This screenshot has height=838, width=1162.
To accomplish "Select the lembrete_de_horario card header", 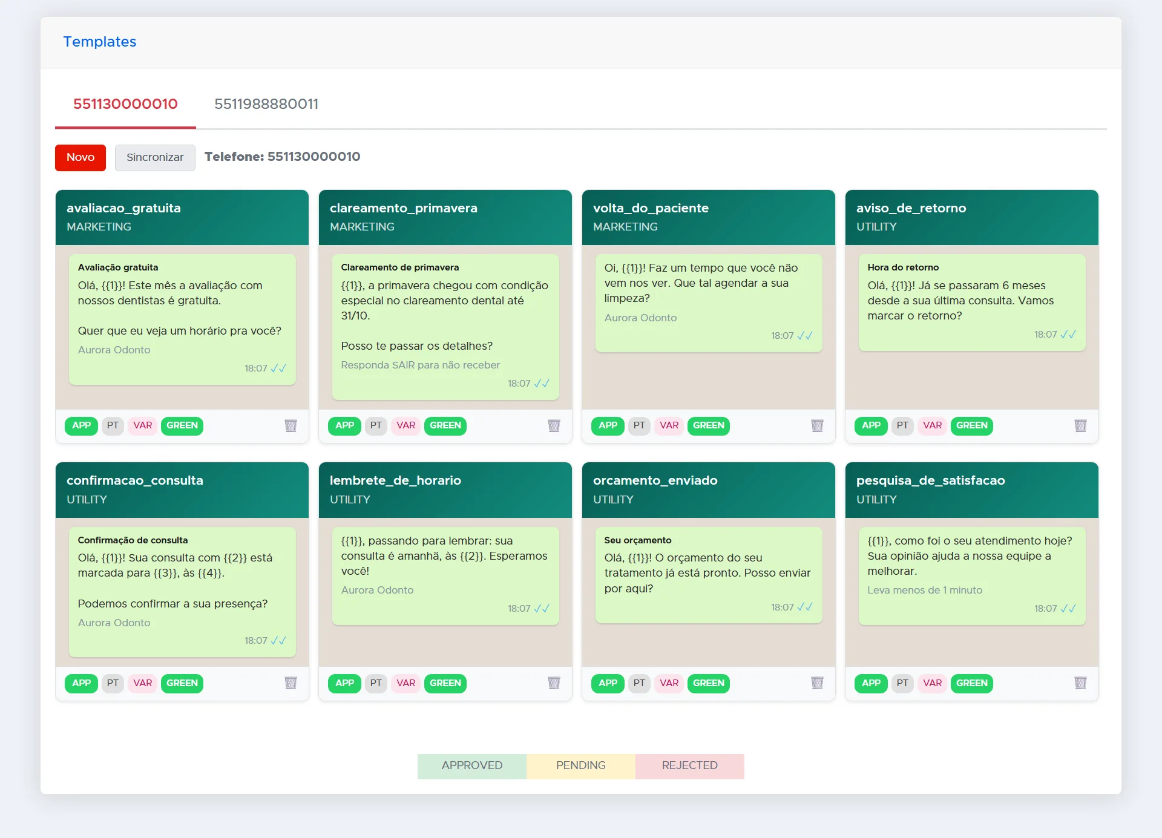I will pyautogui.click(x=445, y=490).
